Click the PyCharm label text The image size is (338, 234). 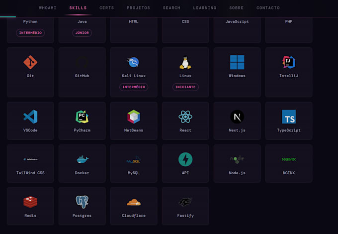[82, 130]
